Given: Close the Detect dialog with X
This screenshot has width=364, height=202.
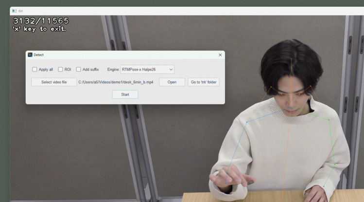Looking at the screenshot, I should [x=220, y=55].
